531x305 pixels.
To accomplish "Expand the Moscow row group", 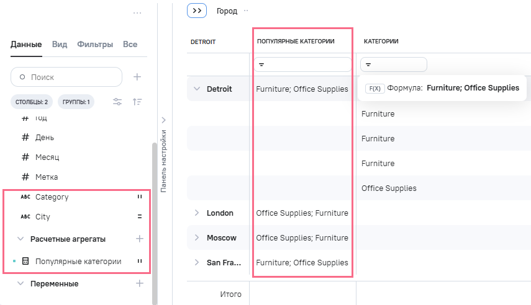I will 197,237.
